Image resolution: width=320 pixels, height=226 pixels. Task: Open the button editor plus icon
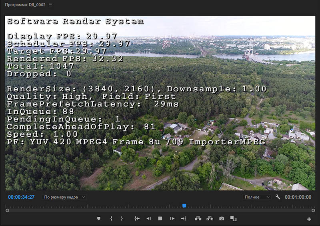(x=309, y=219)
